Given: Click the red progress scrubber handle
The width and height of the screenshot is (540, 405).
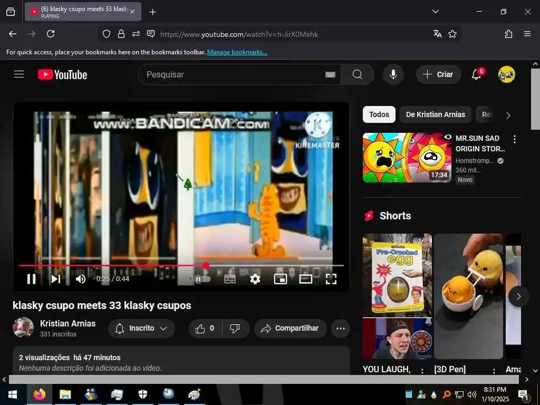Looking at the screenshot, I should 206,266.
